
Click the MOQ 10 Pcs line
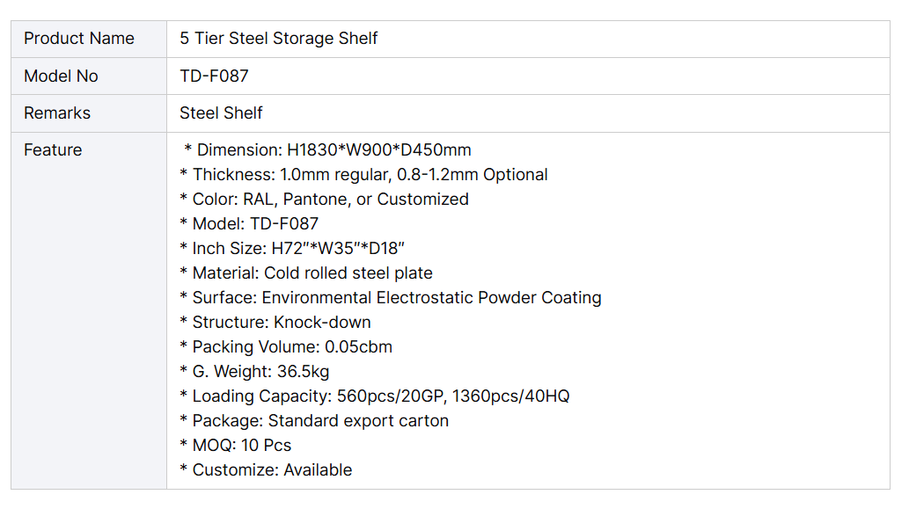point(236,446)
